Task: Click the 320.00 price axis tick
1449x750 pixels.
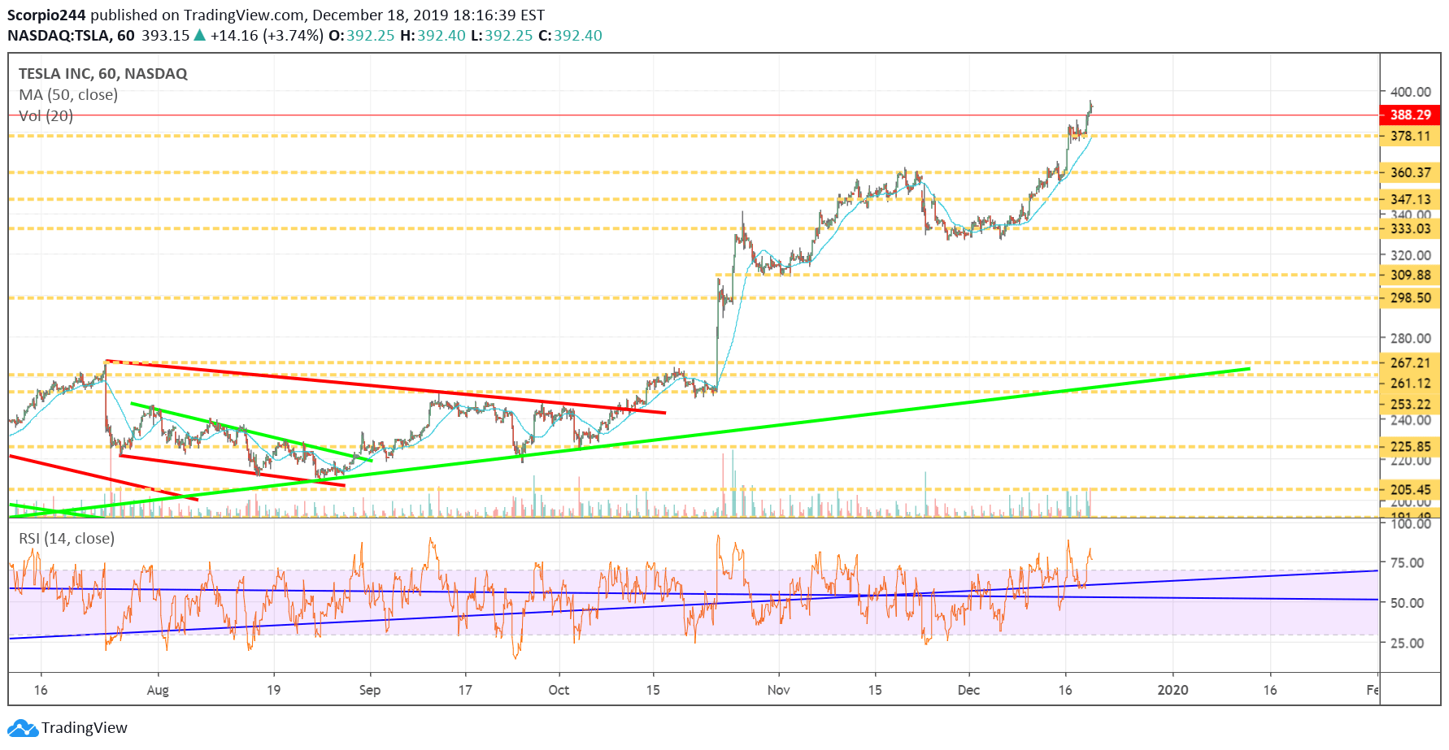Action: click(1411, 255)
